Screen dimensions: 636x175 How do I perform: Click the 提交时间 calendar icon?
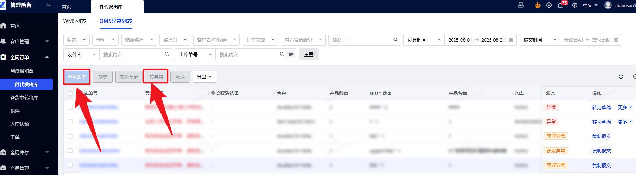(616, 40)
